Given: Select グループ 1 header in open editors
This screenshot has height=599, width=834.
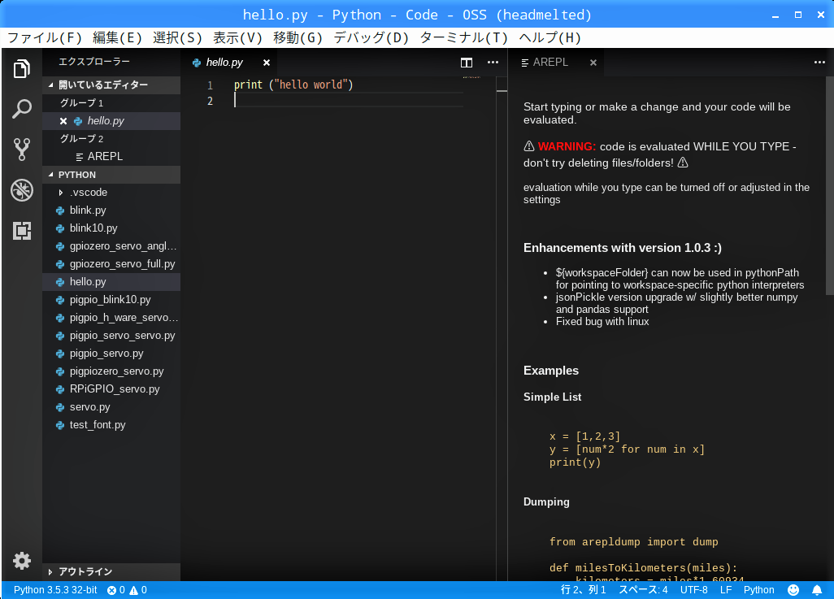Looking at the screenshot, I should tap(111, 103).
